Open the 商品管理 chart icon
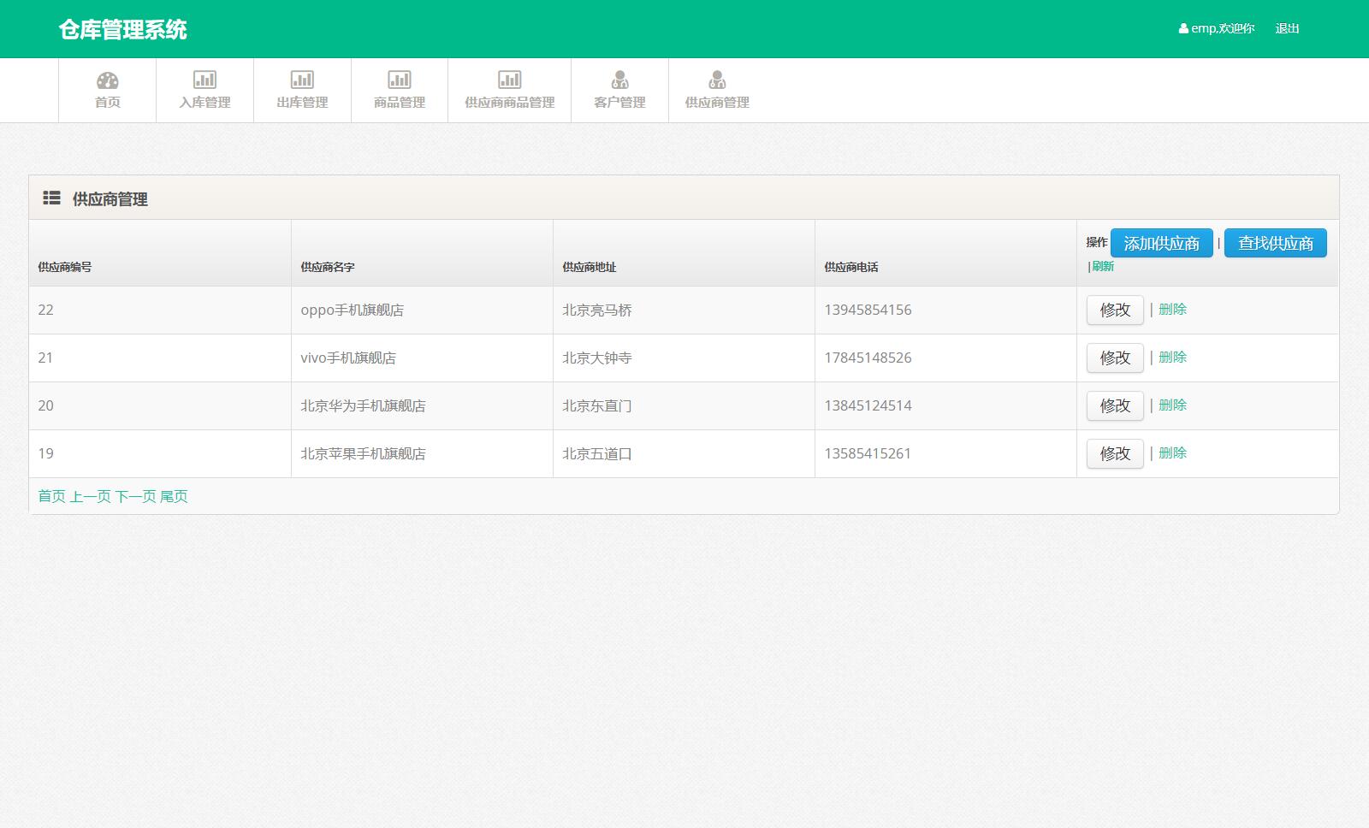This screenshot has height=828, width=1369. [x=400, y=80]
